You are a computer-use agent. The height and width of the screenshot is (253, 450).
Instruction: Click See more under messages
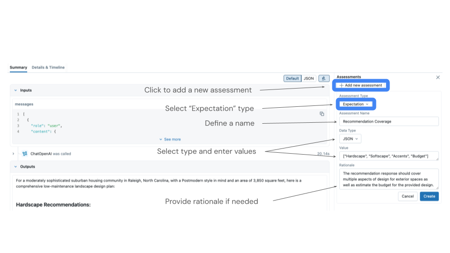170,139
